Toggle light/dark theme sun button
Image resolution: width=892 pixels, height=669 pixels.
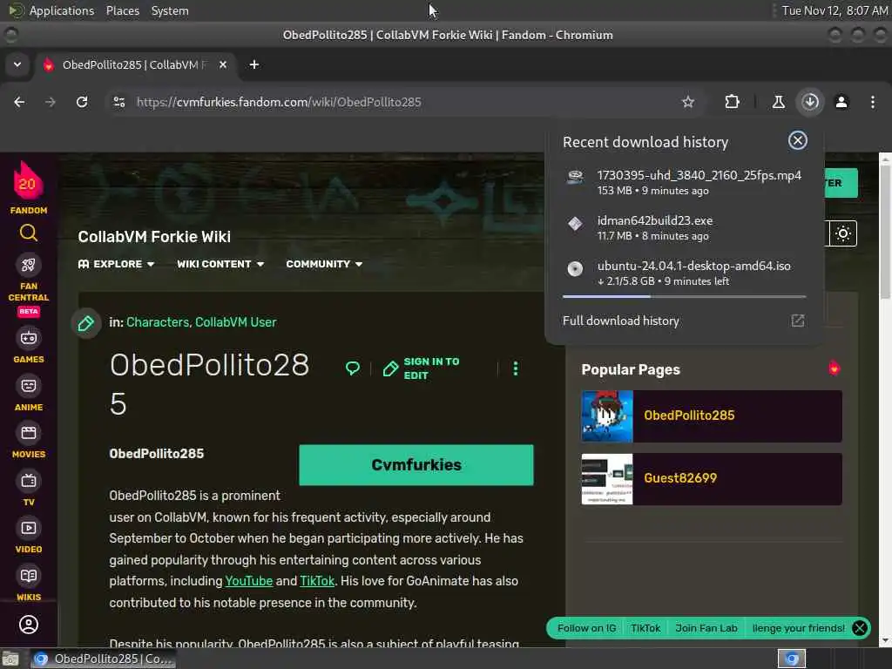(x=843, y=233)
